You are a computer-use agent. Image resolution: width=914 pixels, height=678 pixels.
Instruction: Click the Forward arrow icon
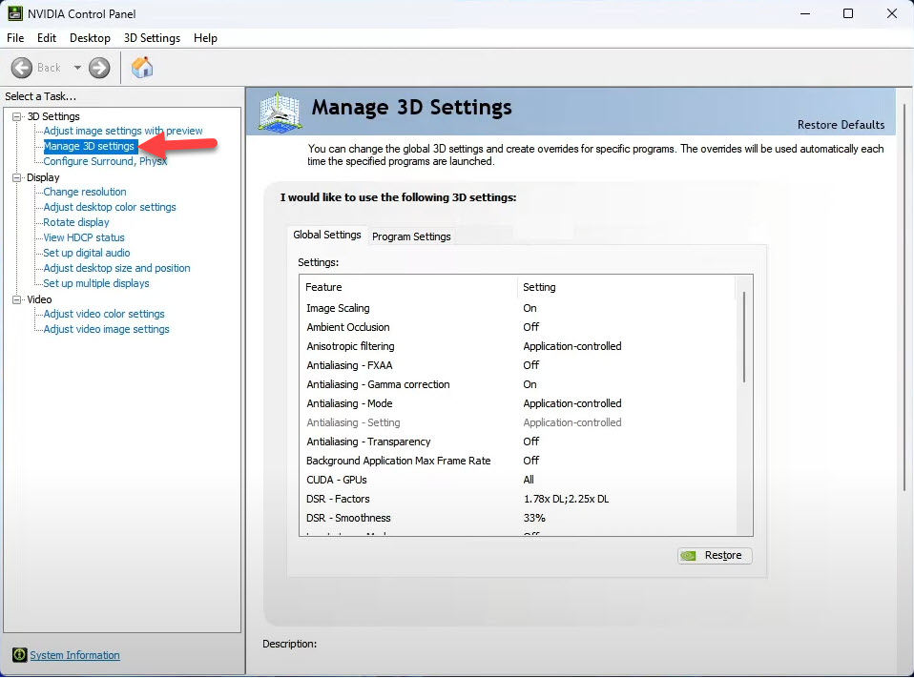pos(99,68)
